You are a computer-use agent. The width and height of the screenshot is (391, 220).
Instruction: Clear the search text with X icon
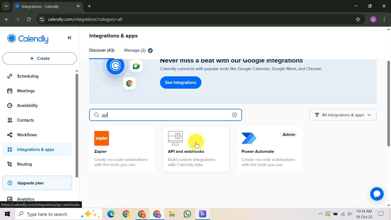tap(234, 115)
